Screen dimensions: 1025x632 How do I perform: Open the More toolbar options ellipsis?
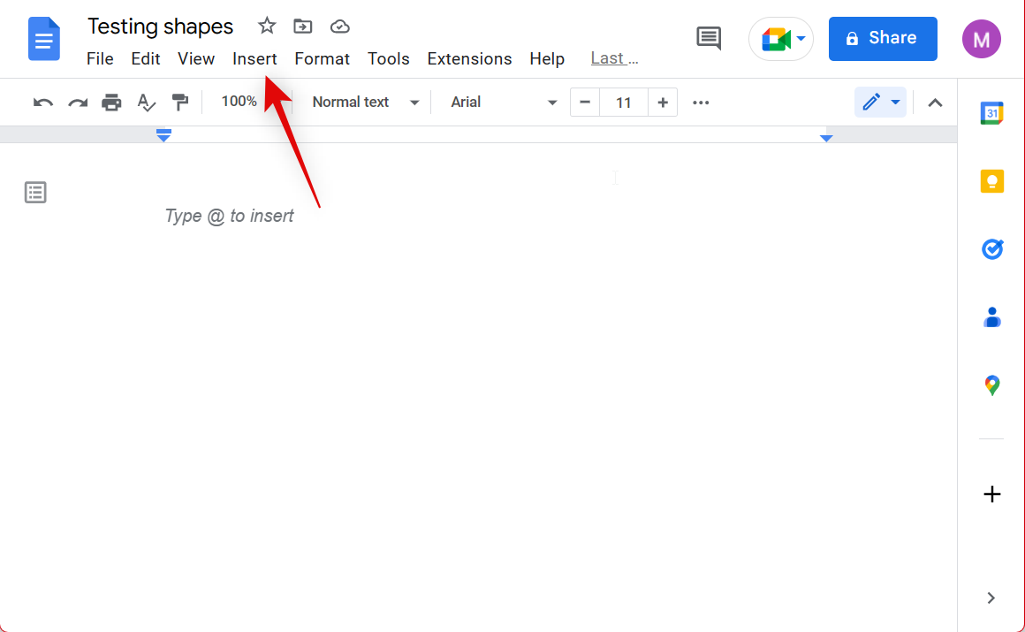[701, 103]
